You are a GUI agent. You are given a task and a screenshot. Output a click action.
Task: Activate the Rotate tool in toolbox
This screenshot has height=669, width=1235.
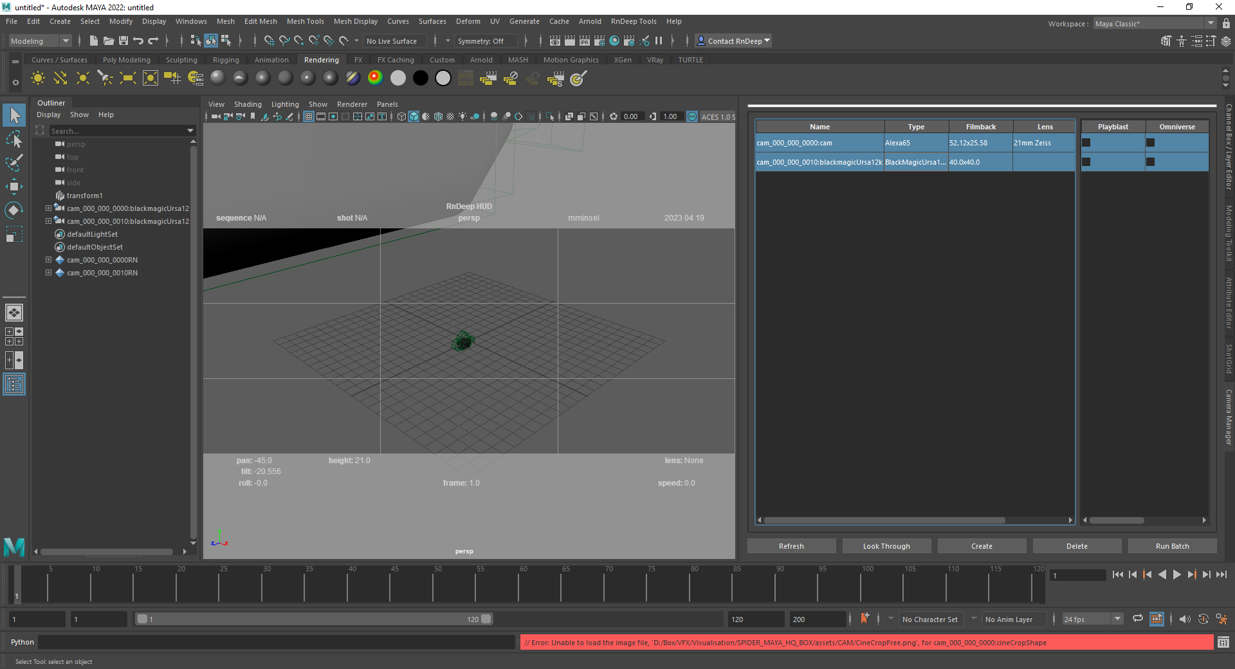[14, 210]
